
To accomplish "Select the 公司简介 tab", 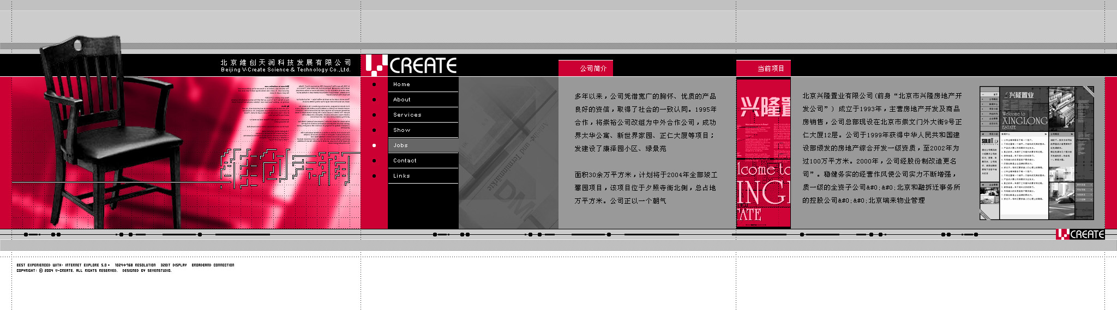I will pyautogui.click(x=586, y=68).
